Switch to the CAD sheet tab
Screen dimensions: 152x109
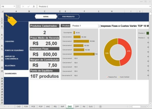(x=18, y=106)
